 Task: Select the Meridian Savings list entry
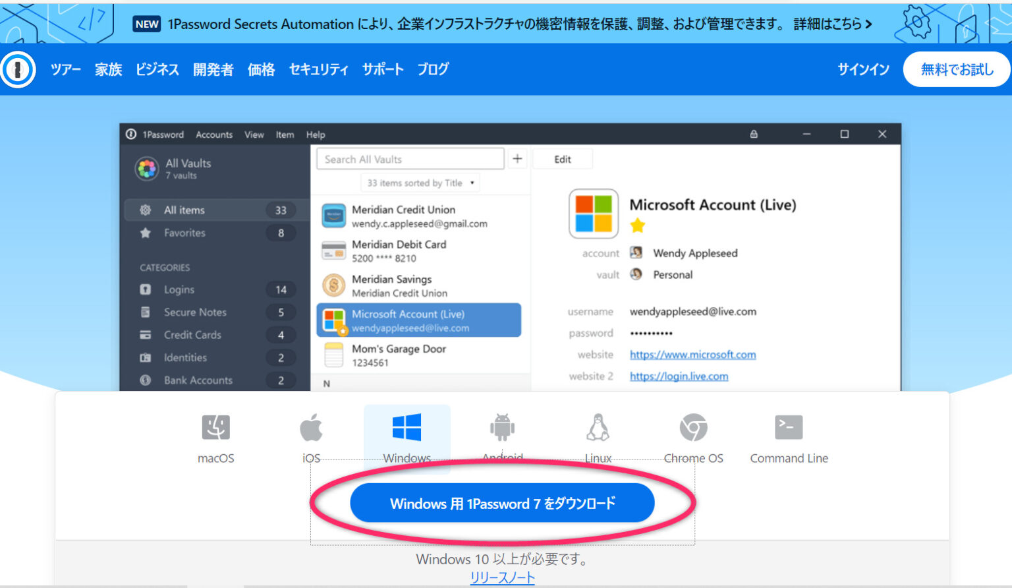(419, 285)
